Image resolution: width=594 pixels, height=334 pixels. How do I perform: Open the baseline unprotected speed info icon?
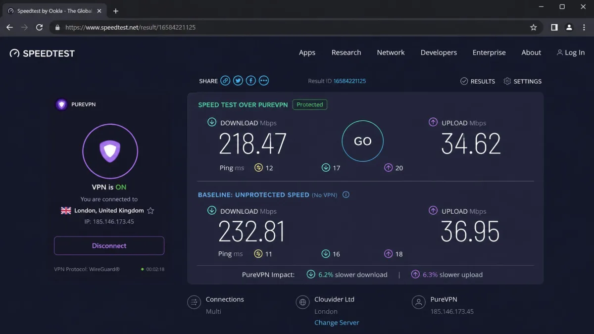[x=346, y=194]
